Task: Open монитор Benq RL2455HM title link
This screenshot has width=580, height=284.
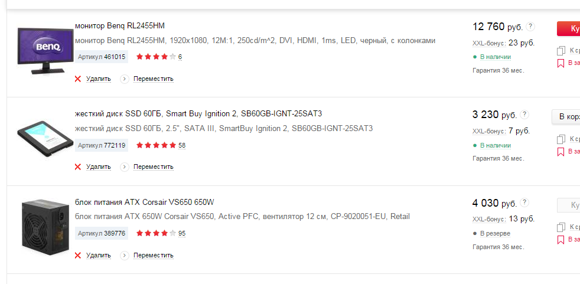Action: [120, 26]
